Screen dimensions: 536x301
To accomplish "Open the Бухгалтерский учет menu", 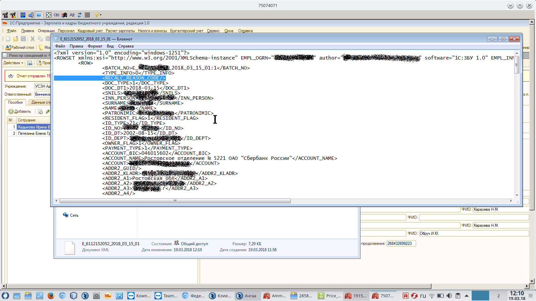I will coord(187,31).
